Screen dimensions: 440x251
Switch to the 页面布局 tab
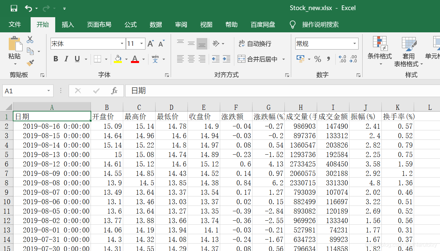click(x=99, y=25)
